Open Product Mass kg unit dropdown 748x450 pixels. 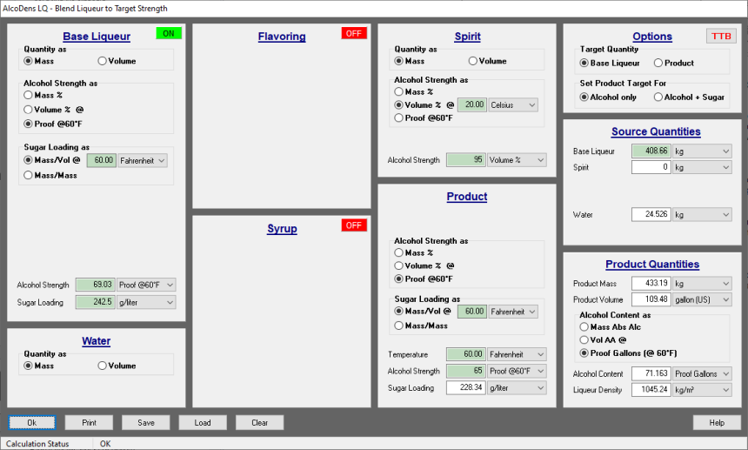(702, 284)
